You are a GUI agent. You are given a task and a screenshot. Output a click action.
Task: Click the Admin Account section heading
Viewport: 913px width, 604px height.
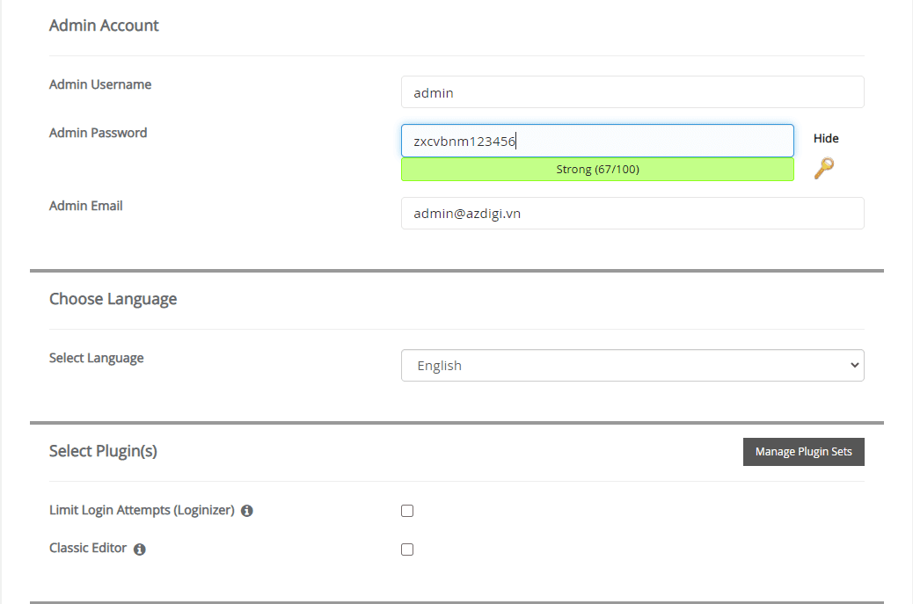(104, 25)
